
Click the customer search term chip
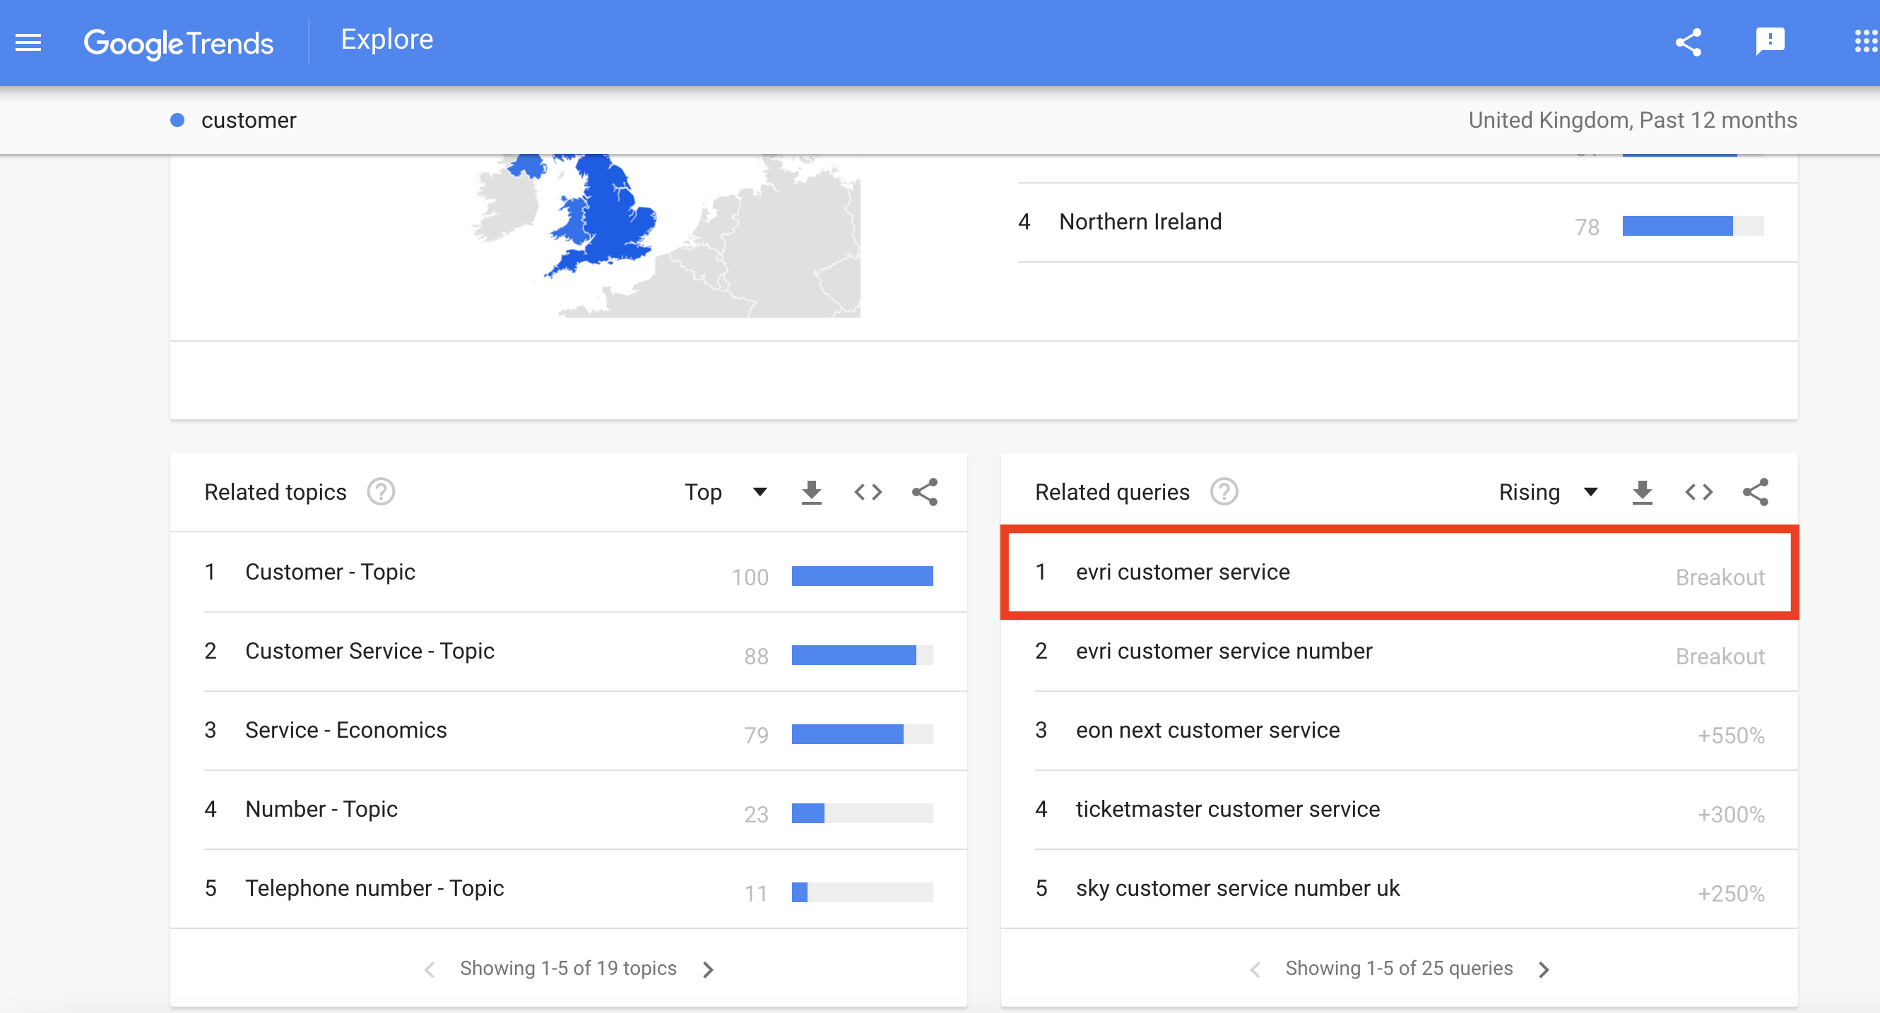(234, 120)
